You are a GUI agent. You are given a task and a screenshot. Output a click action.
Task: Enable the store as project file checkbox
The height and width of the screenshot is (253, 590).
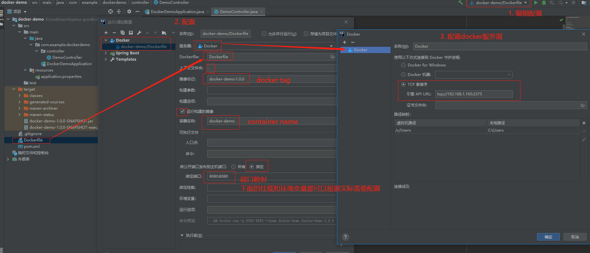point(306,34)
